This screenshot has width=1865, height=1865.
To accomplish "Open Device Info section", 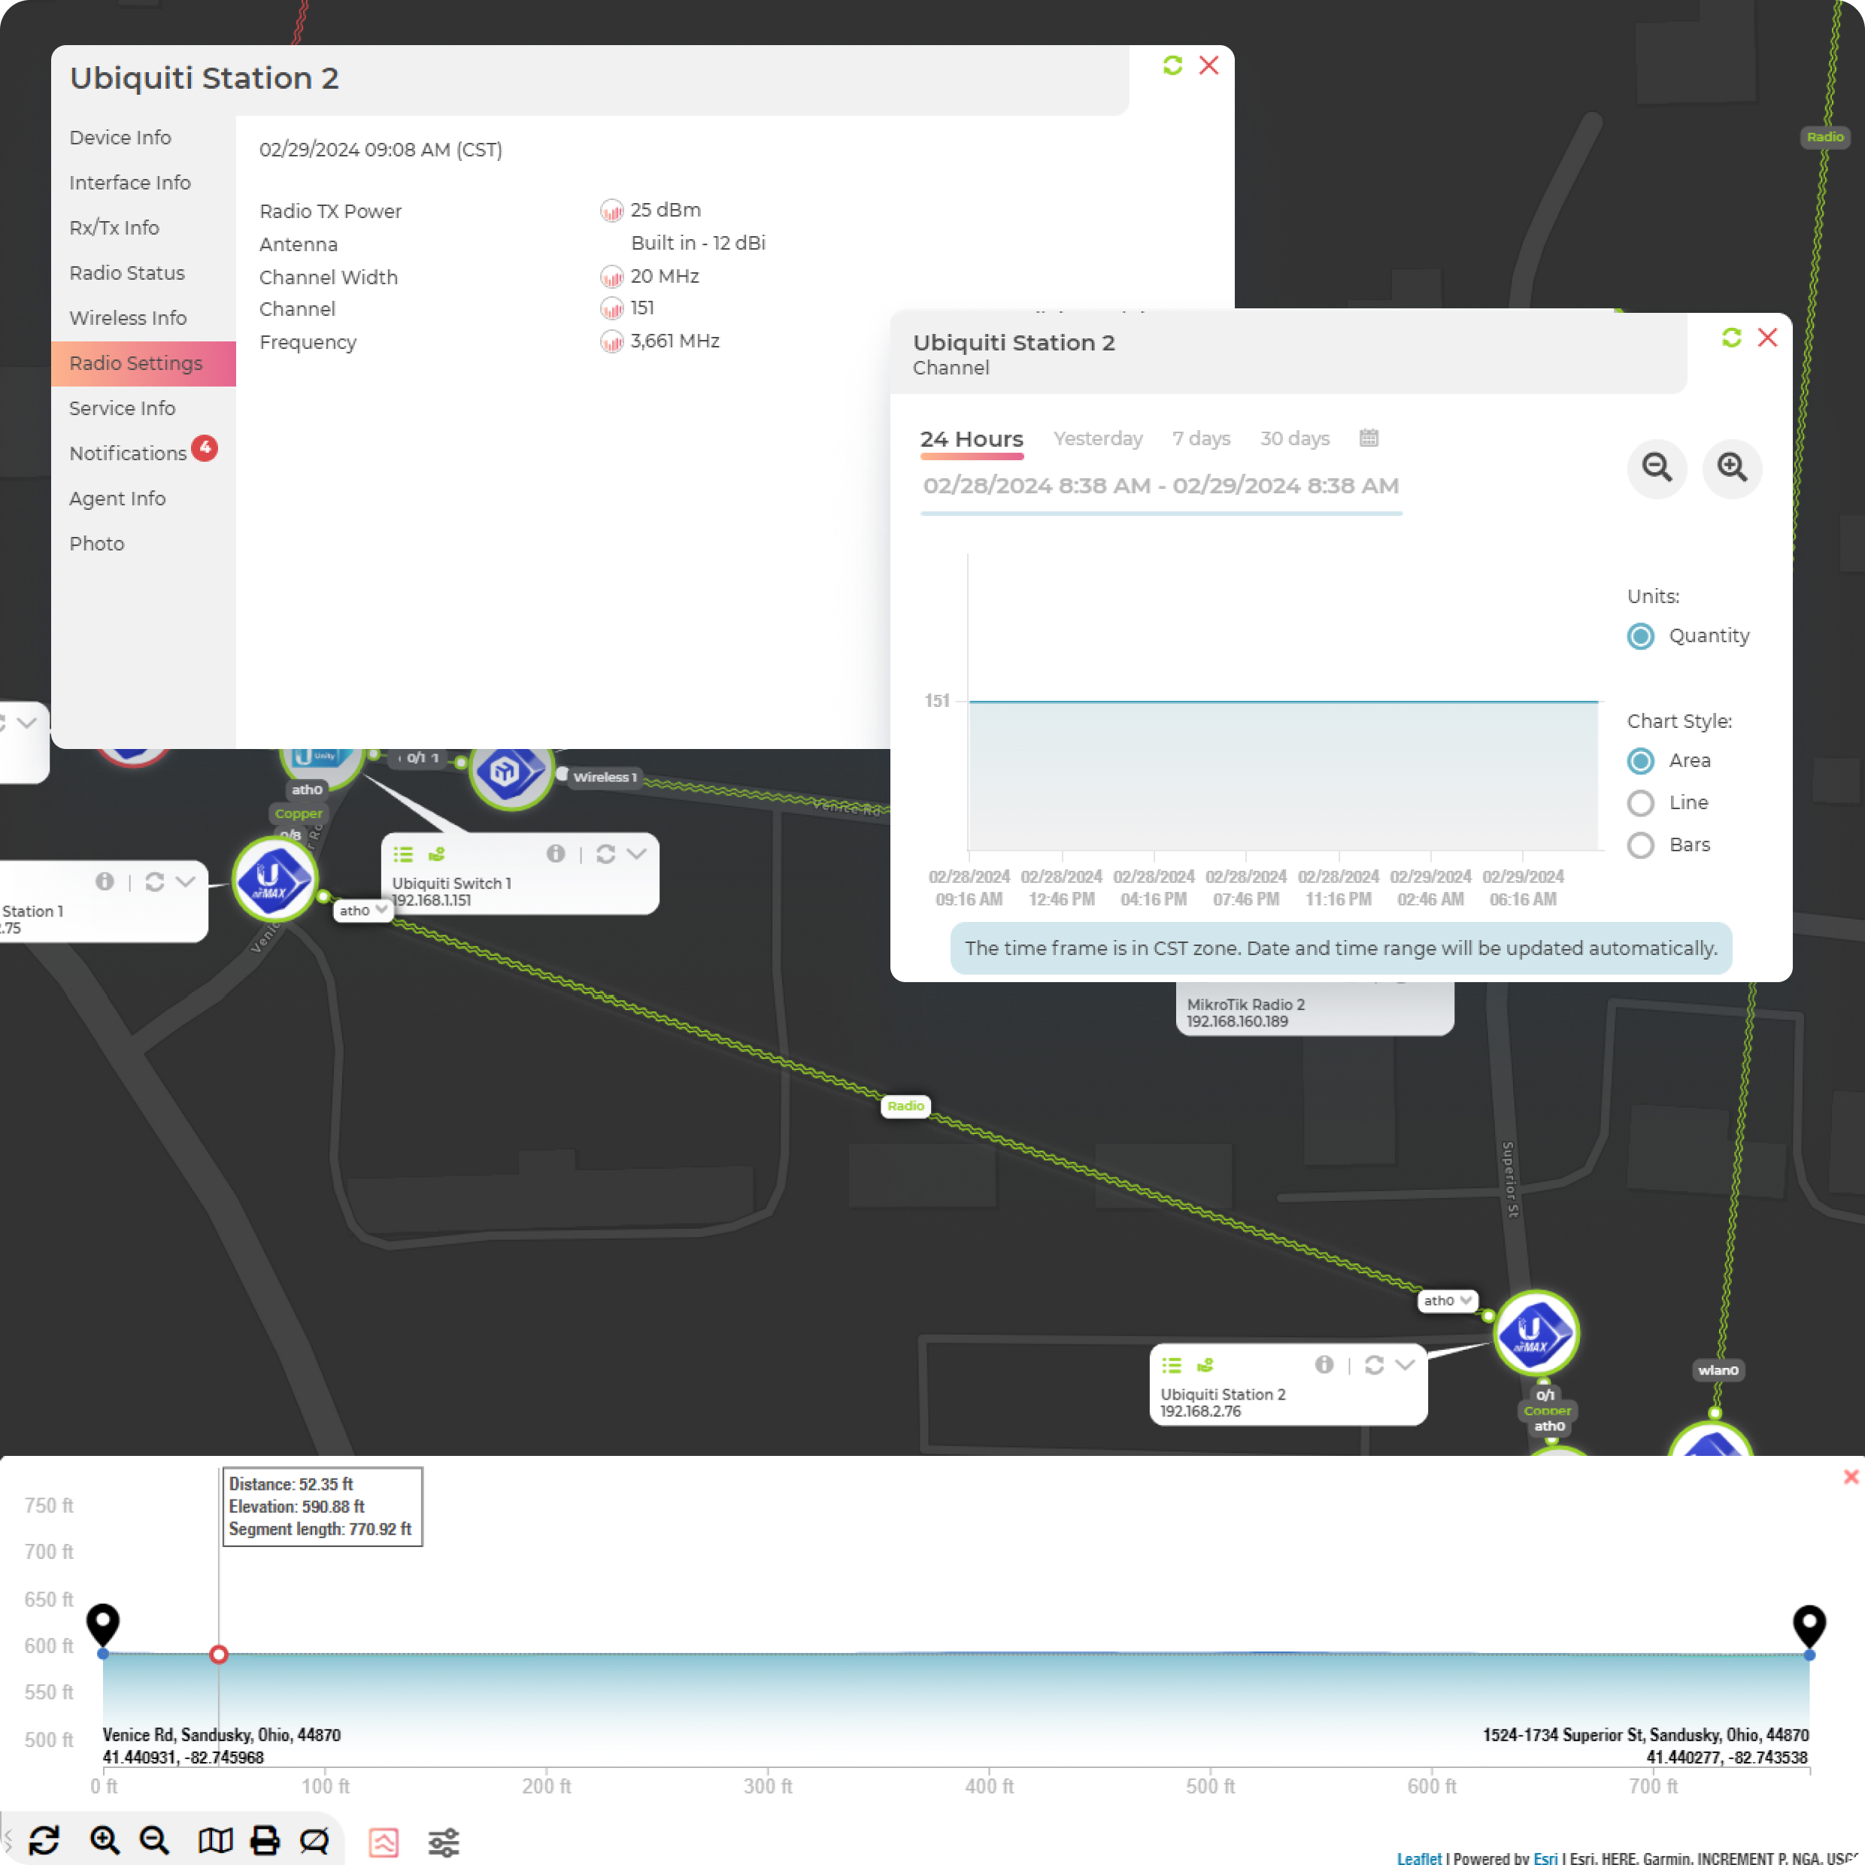I will click(120, 138).
